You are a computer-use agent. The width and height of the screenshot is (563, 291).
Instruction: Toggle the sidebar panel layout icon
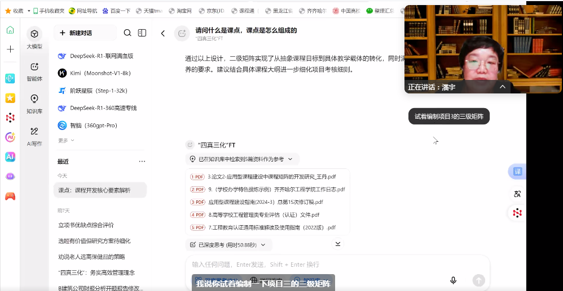coord(142,33)
